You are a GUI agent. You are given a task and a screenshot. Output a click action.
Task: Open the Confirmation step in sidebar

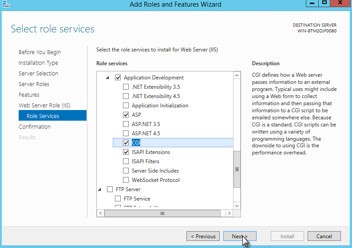pos(35,127)
